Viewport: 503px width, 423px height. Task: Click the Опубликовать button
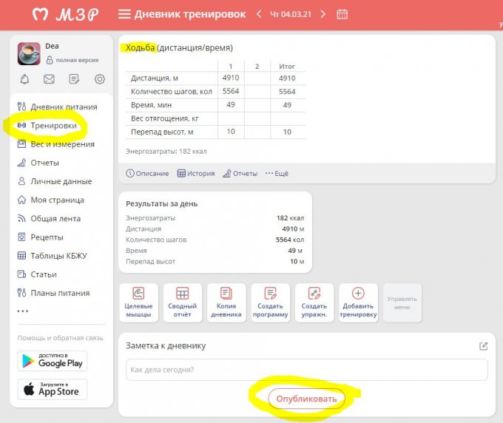point(306,399)
